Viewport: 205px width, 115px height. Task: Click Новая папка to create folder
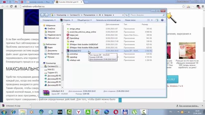coord(130,20)
